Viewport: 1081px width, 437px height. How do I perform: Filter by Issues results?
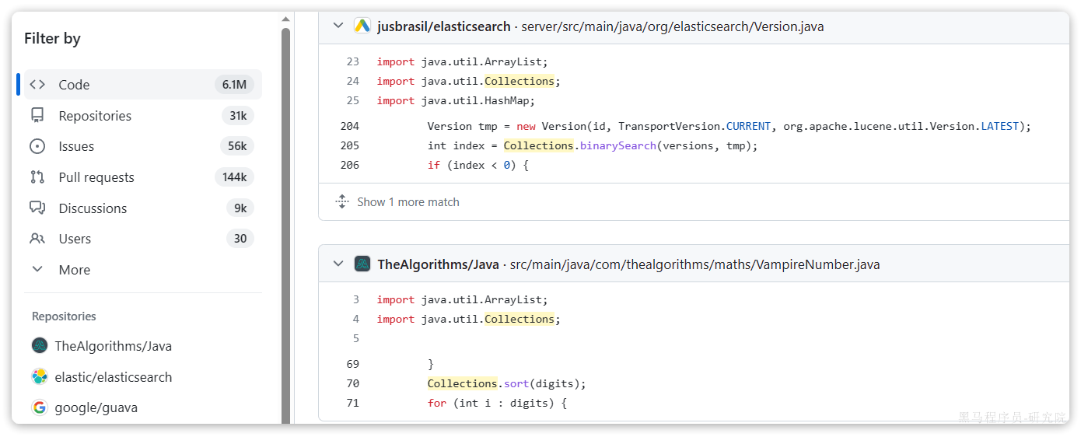coord(76,146)
